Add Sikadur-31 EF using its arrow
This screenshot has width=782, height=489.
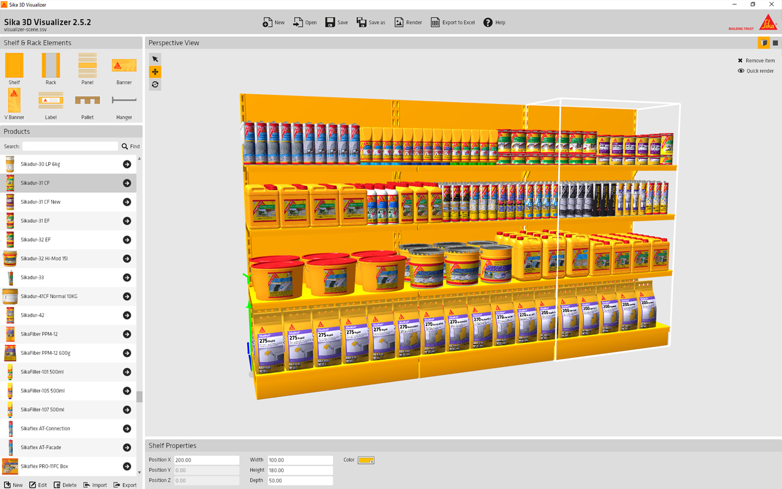click(x=127, y=221)
